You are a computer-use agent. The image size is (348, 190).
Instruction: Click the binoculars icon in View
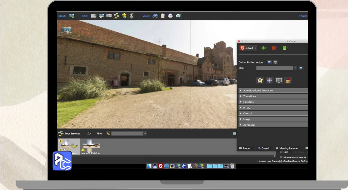click(155, 16)
